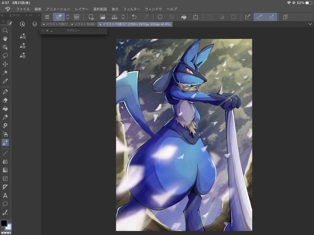
Task: Select the Correct line tool
Action: (5, 212)
